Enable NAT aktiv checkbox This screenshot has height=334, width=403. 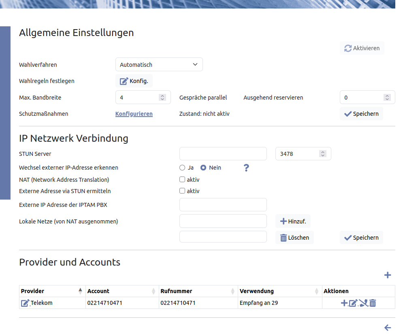tap(182, 179)
